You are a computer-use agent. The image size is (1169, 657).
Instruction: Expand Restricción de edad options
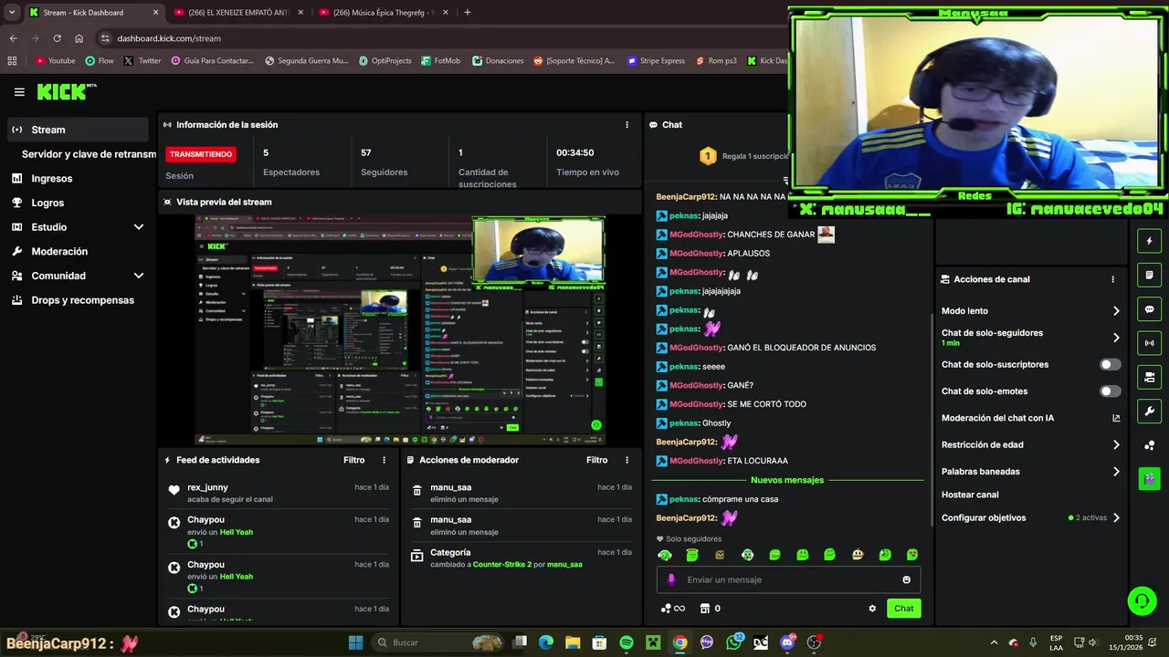(1115, 445)
